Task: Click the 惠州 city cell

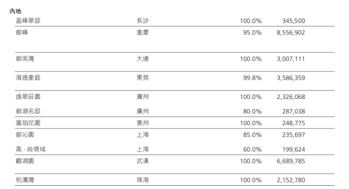Action: coord(143,123)
